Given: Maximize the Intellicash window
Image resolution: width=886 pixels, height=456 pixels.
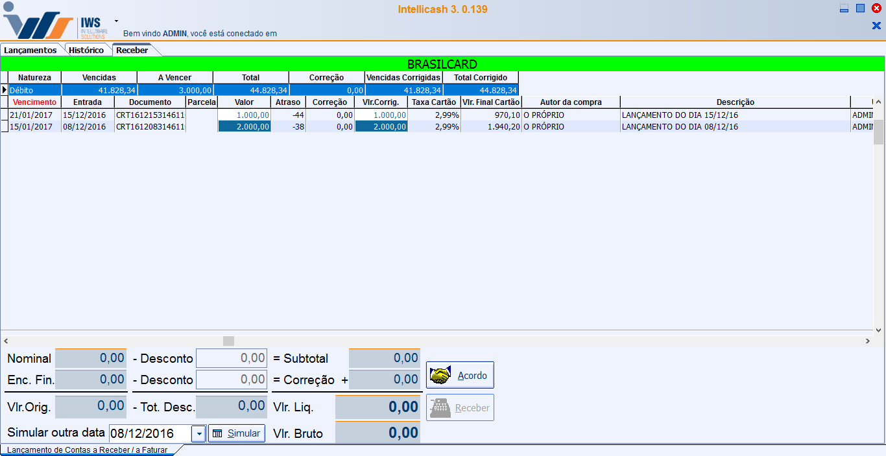Looking at the screenshot, I should coord(860,8).
